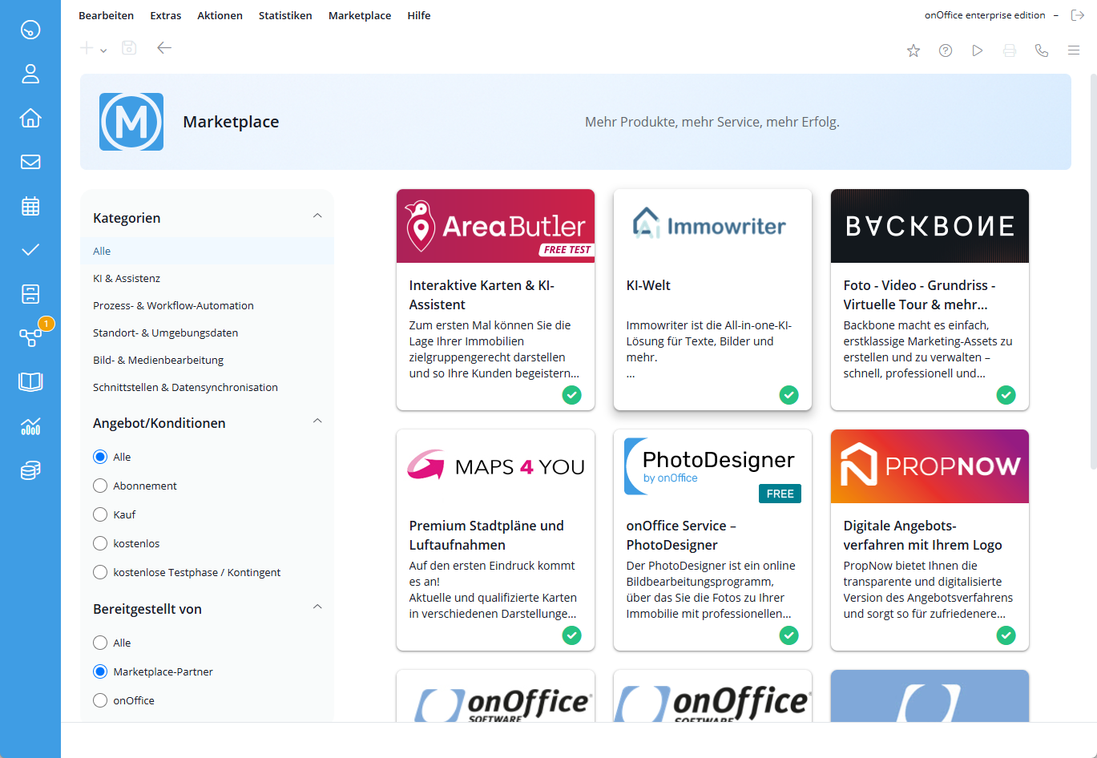Viewport: 1097px width, 758px height.
Task: Click the printer icon in toolbar
Action: click(x=1010, y=50)
